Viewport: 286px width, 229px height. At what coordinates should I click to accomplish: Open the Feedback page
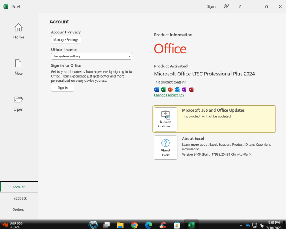coord(20,198)
